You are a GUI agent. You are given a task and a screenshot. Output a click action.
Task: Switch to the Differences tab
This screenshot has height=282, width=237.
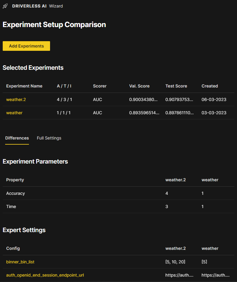17,138
